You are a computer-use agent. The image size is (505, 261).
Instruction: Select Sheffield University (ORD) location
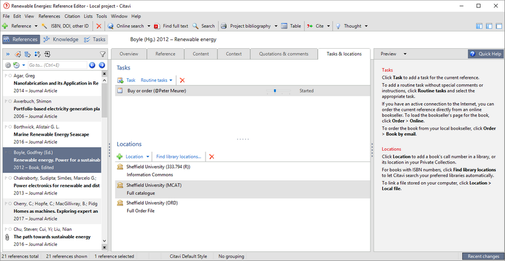pos(243,207)
